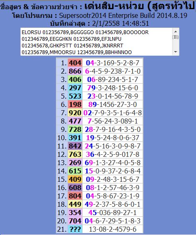Viewport: 196px width, 235px height.
Task: Click the scroll down arrow in the text box
Action: tap(176, 52)
